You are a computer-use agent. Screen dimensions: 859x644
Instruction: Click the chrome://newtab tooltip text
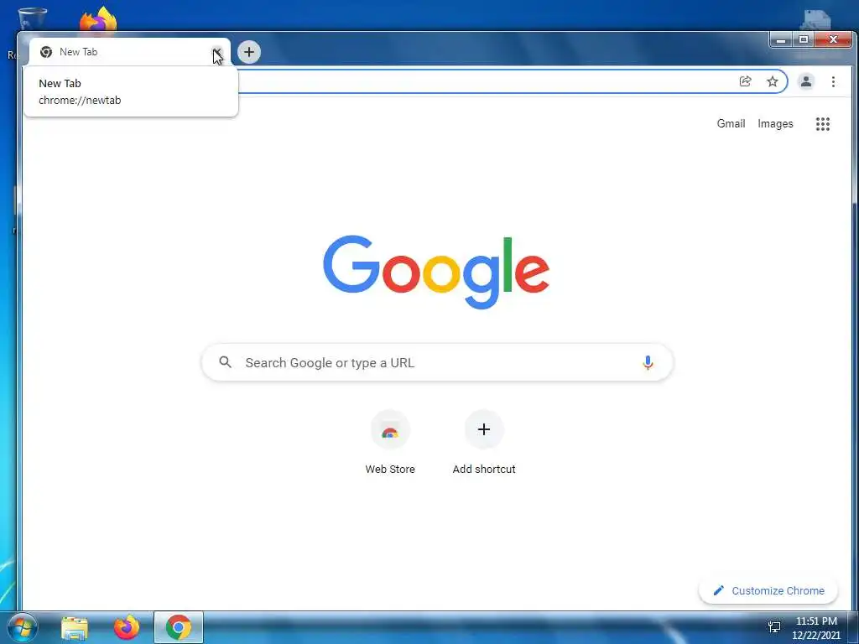click(80, 101)
